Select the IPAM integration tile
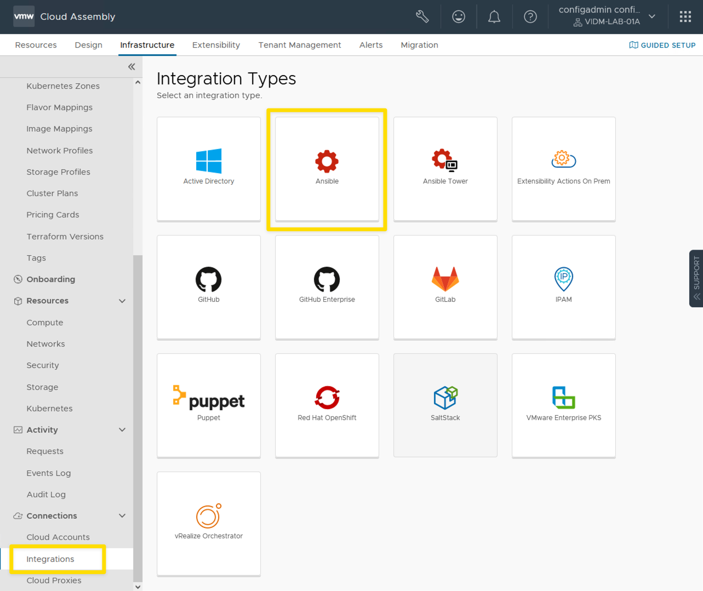Viewport: 703px width, 591px height. point(564,287)
